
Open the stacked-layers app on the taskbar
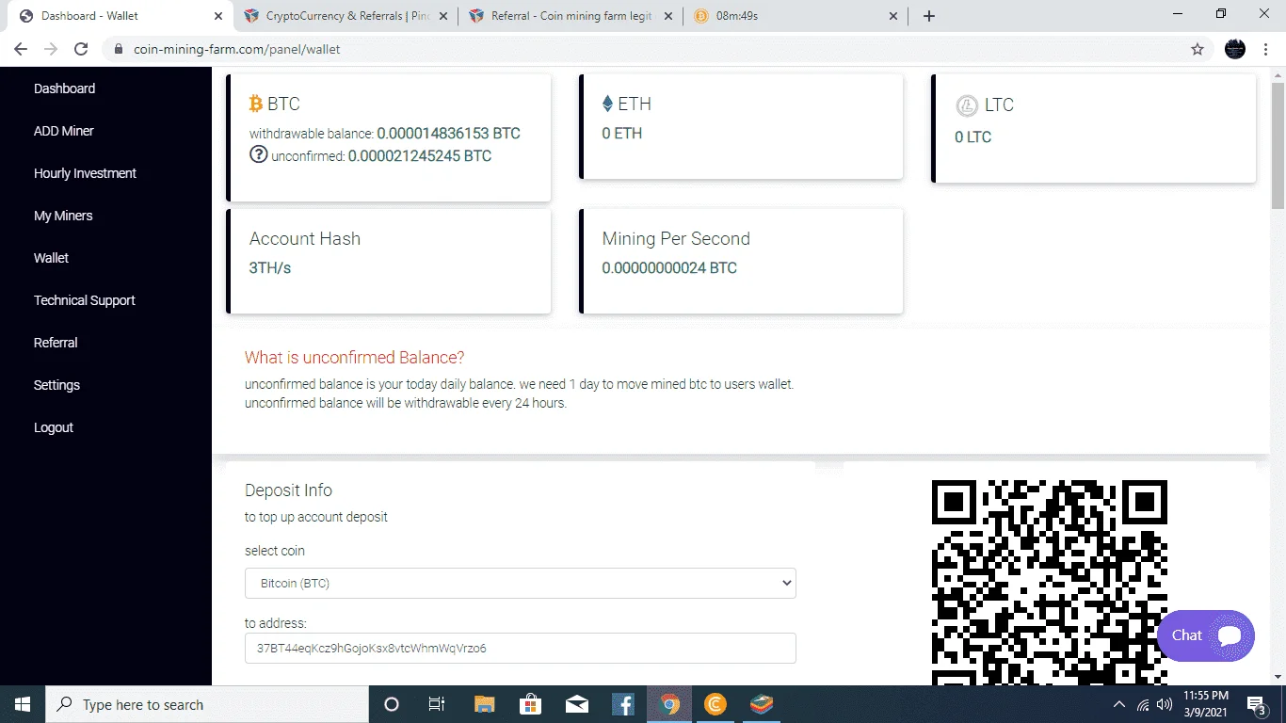[x=762, y=704]
